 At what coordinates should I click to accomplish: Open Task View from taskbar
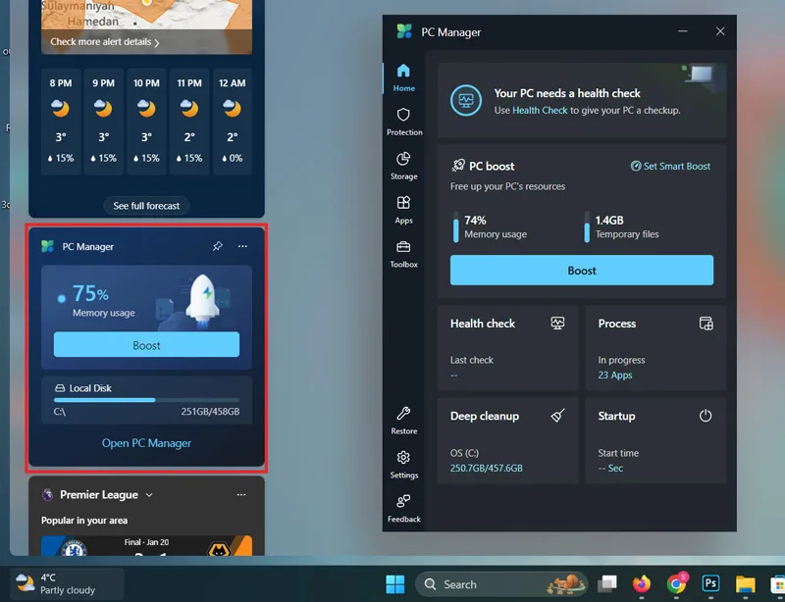[607, 584]
